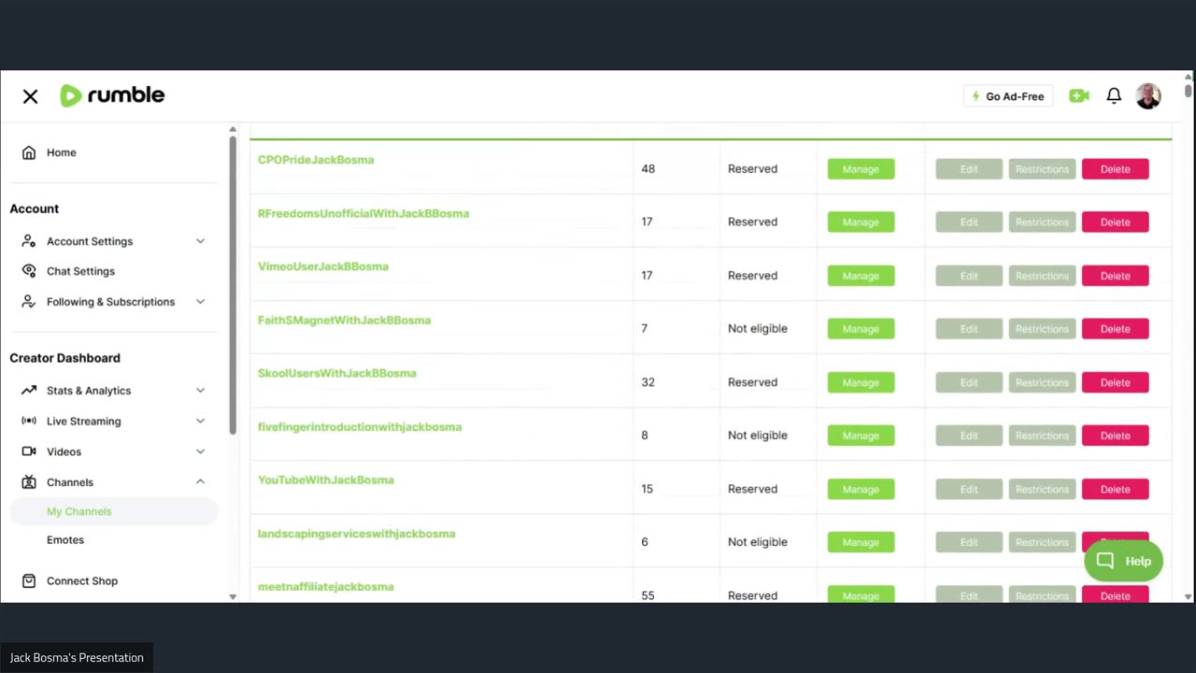Click the Stats & Analytics trend icon

point(29,391)
